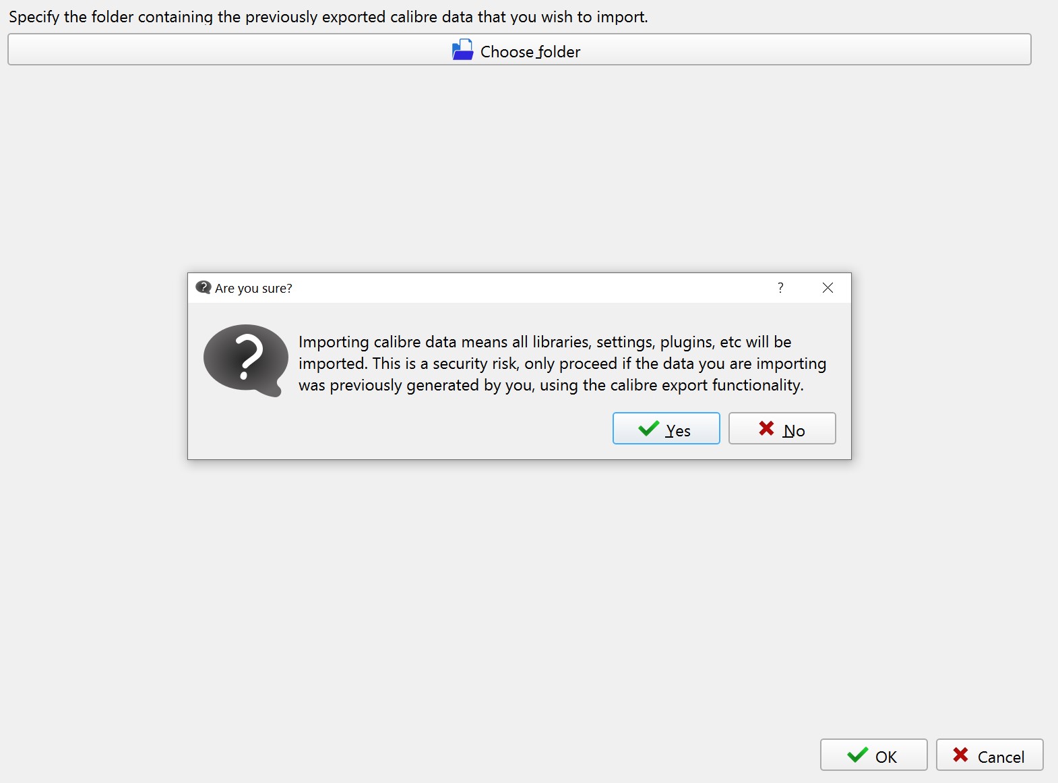Click OK in the import window
The height and width of the screenshot is (783, 1058).
[x=873, y=755]
